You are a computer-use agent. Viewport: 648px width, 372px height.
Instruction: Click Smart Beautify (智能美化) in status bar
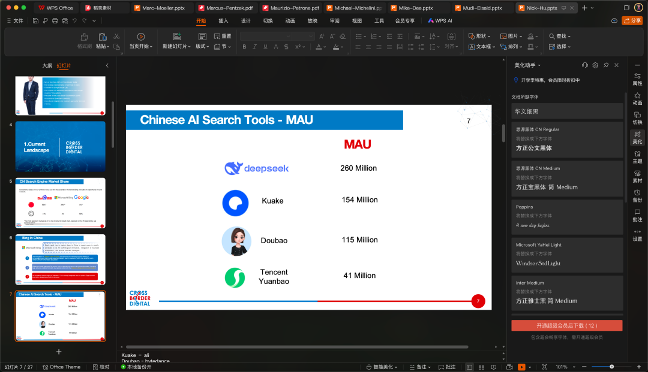coord(382,367)
